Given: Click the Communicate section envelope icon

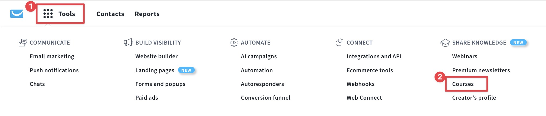Looking at the screenshot, I should point(23,42).
